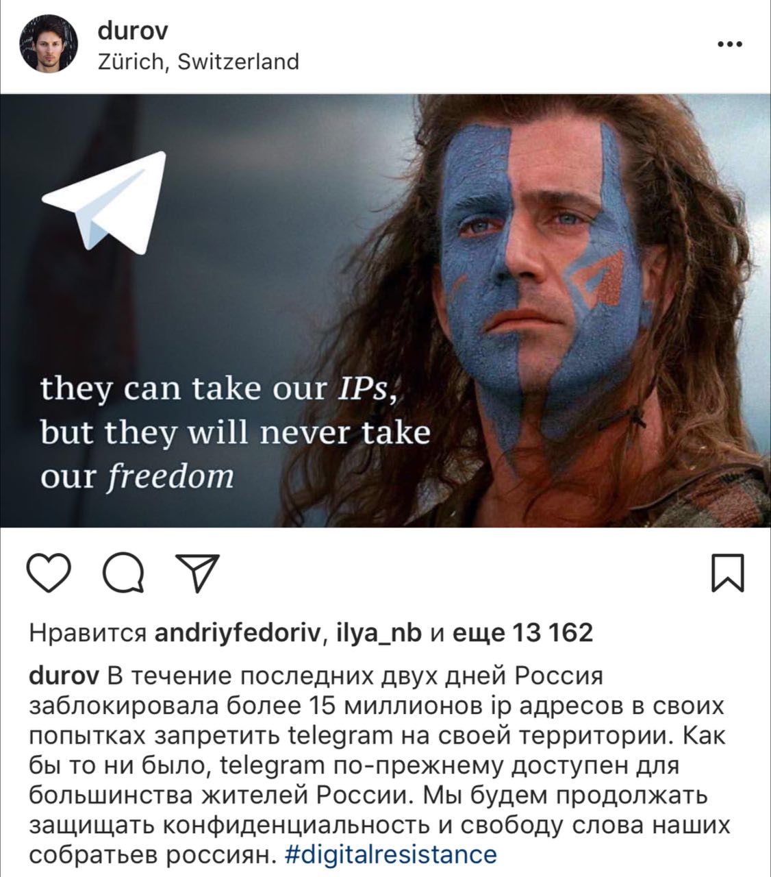Tap the 'but they will never take' line
Image resolution: width=771 pixels, height=877 pixels.
pyautogui.click(x=235, y=434)
